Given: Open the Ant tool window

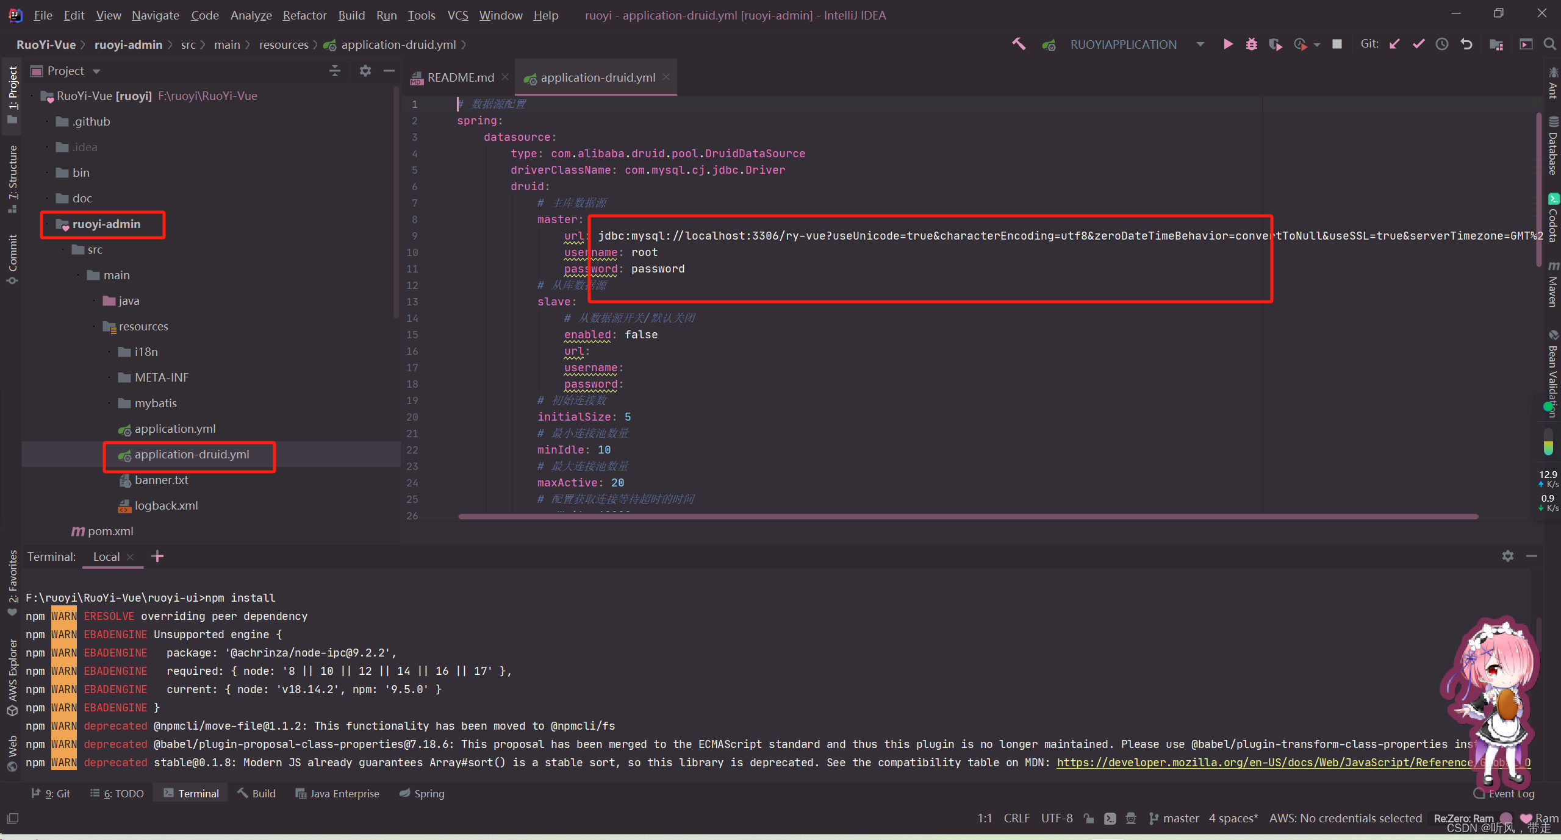Looking at the screenshot, I should [x=1552, y=84].
